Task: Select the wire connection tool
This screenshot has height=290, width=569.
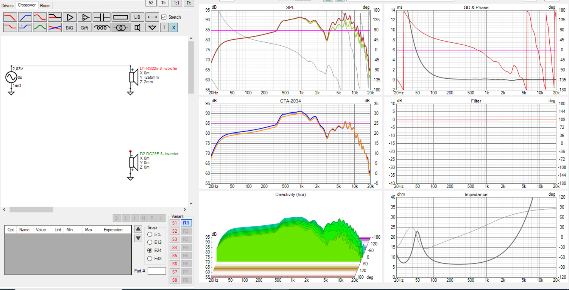Action: coord(152,17)
